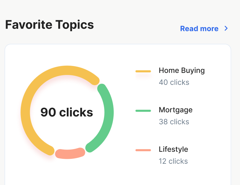Screen dimensions: 240x185
Task: Click the bottom end of yellow arc
Action: click(50, 151)
